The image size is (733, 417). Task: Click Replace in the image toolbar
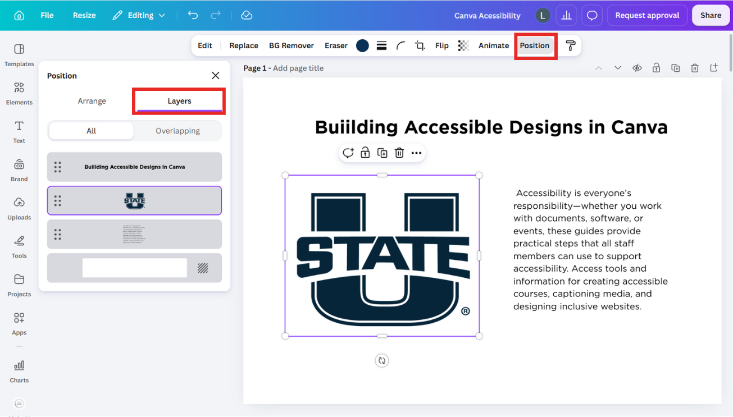click(x=244, y=46)
